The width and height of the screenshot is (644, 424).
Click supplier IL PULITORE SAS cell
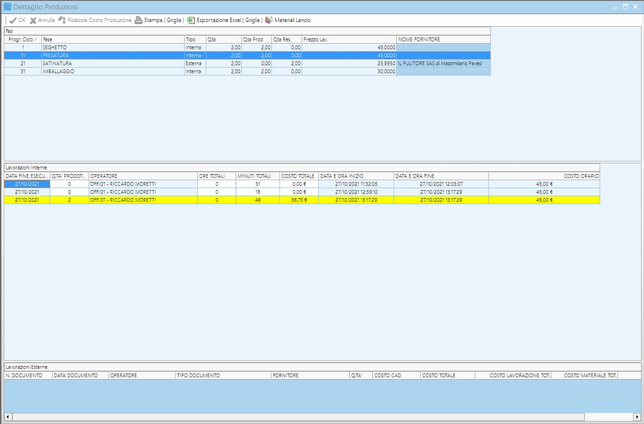pos(444,63)
